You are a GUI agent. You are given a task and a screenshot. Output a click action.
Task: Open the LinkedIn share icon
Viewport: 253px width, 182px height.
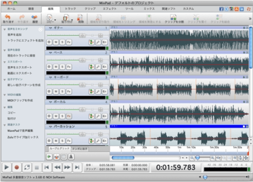coord(242,9)
